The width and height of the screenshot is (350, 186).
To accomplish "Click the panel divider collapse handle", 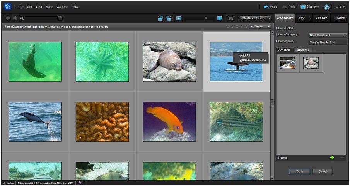I will click(x=275, y=101).
